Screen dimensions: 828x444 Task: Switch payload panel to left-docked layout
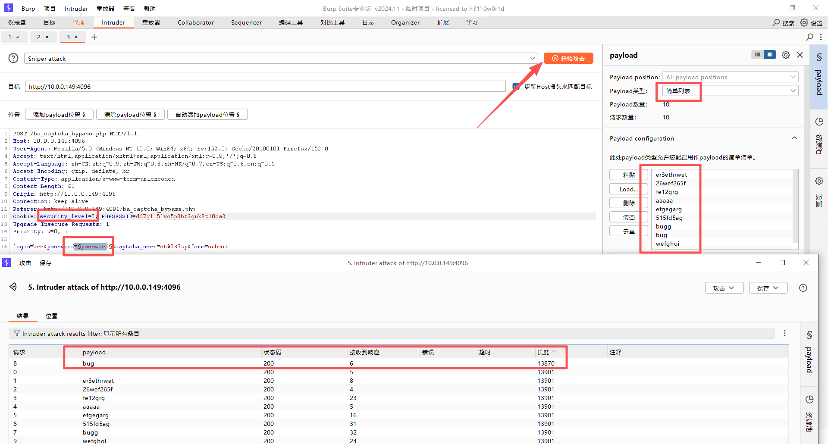[x=757, y=55]
